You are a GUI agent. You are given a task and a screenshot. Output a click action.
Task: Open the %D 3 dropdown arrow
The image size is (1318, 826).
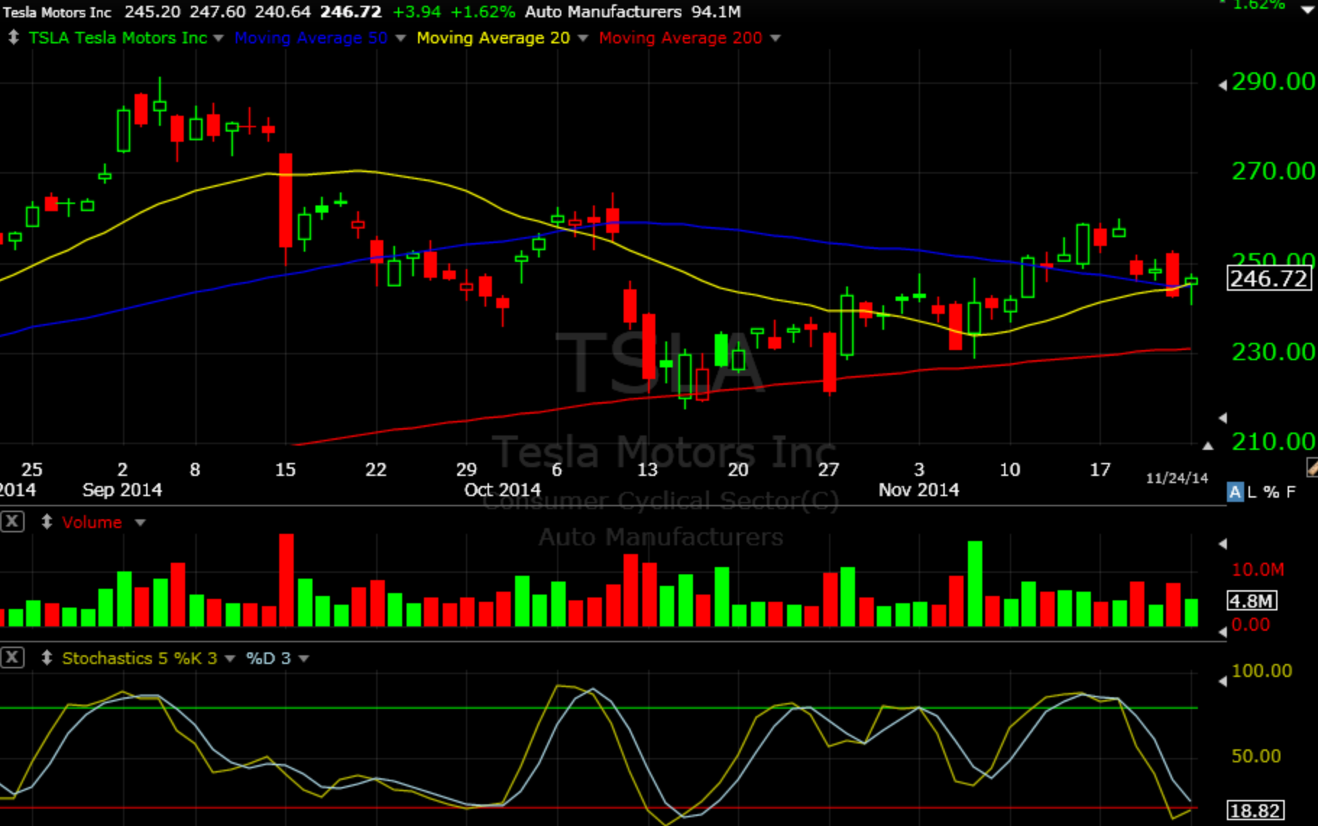(x=304, y=658)
